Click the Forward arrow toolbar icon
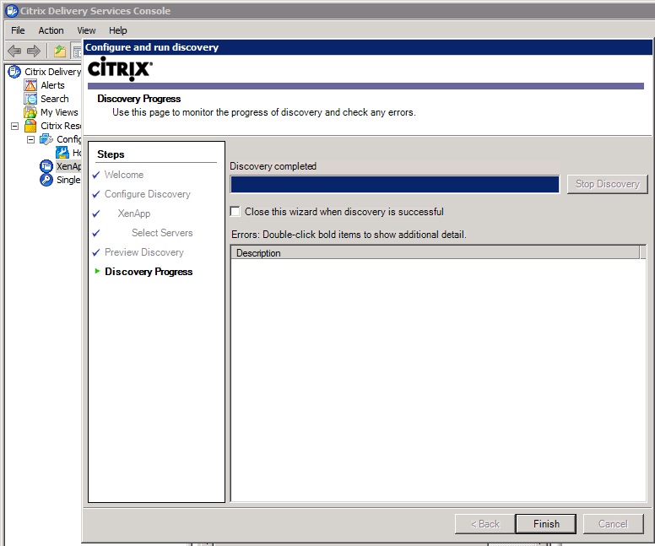The width and height of the screenshot is (655, 546). coord(34,51)
